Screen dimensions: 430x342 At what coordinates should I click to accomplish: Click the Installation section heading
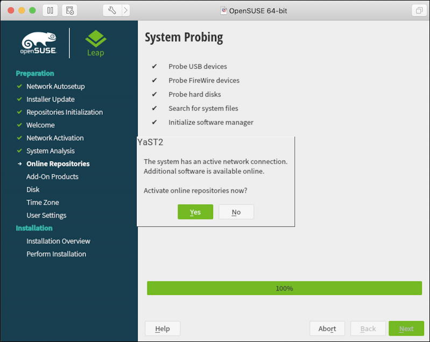tap(34, 228)
